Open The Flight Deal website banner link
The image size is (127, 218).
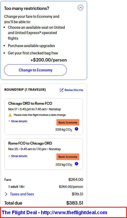point(54,212)
